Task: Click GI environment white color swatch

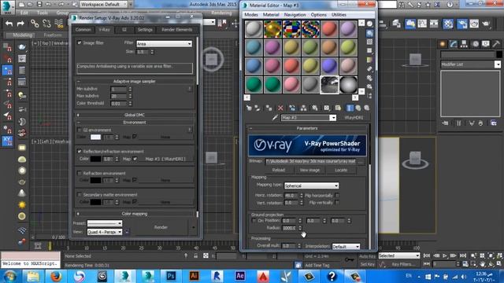Action: pyautogui.click(x=95, y=138)
